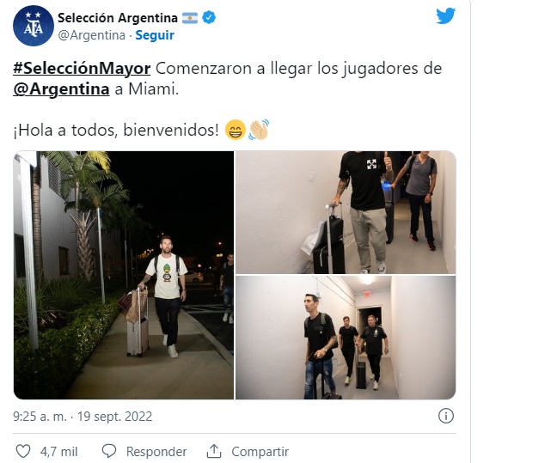Like the tweet with heart icon

click(x=23, y=451)
